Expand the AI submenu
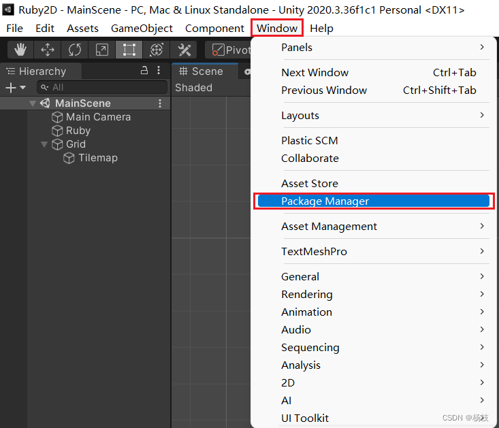The height and width of the screenshot is (428, 499). point(373,401)
